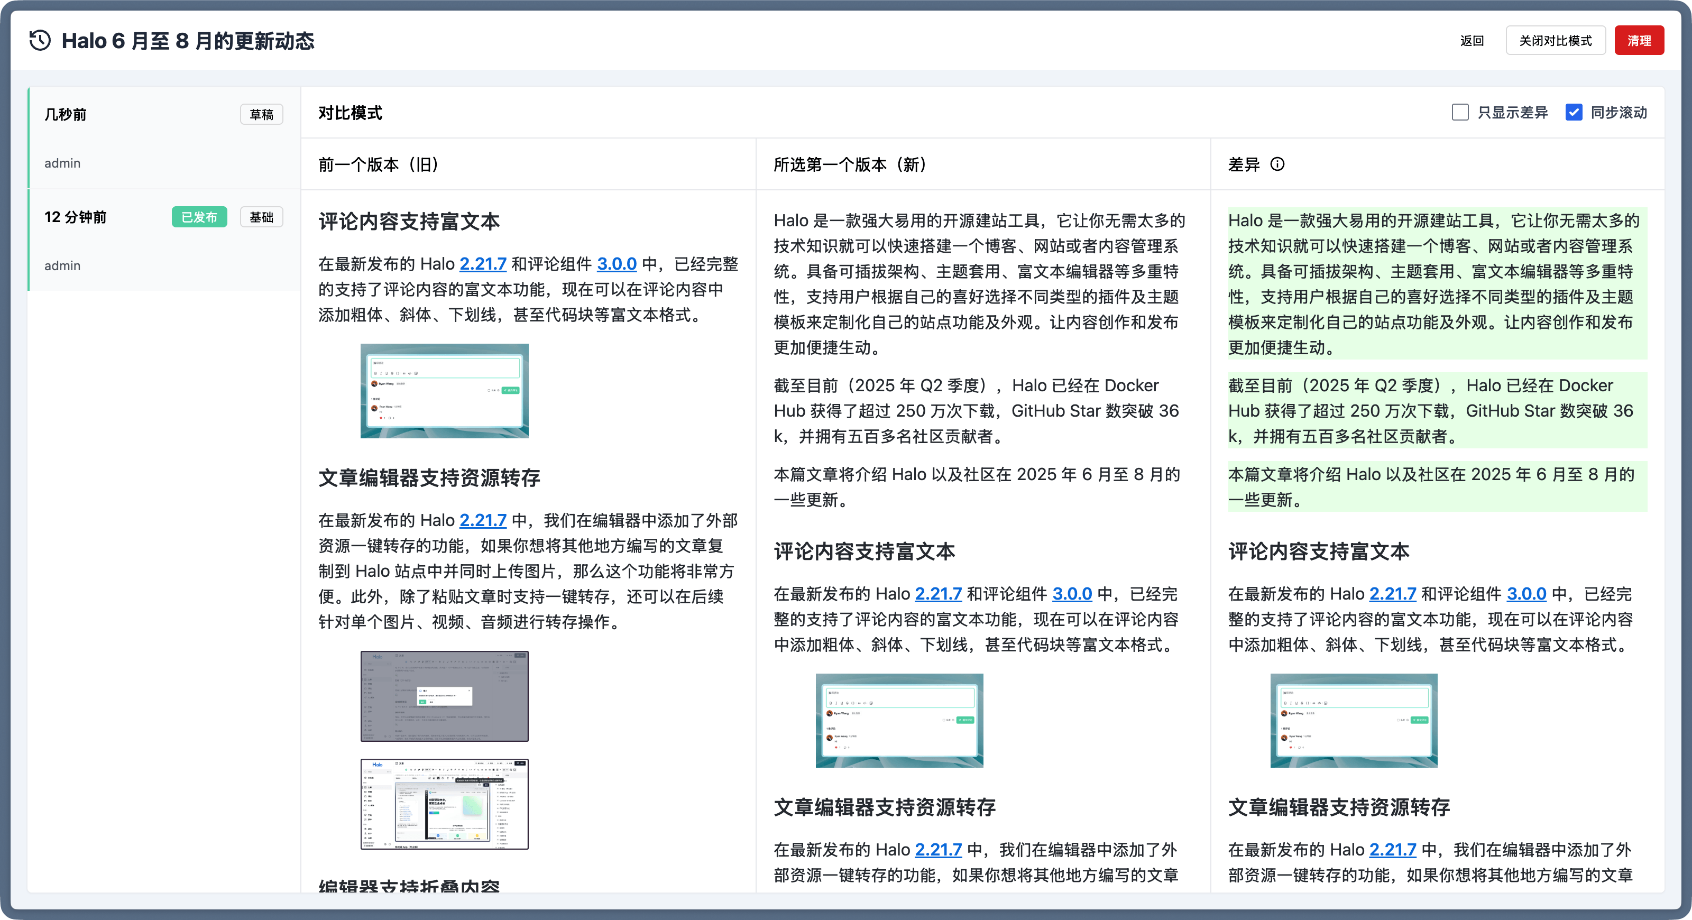Click the info icon next to 差异
The height and width of the screenshot is (920, 1692).
pyautogui.click(x=1277, y=164)
